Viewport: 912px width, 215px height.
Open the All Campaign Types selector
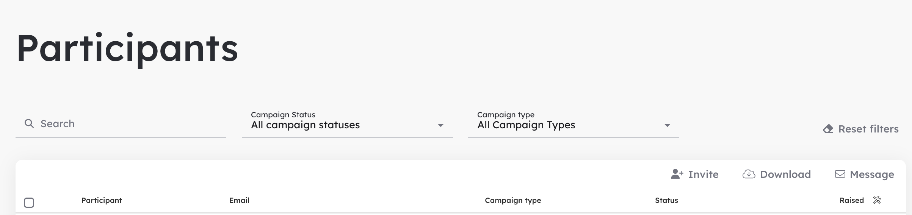(574, 124)
